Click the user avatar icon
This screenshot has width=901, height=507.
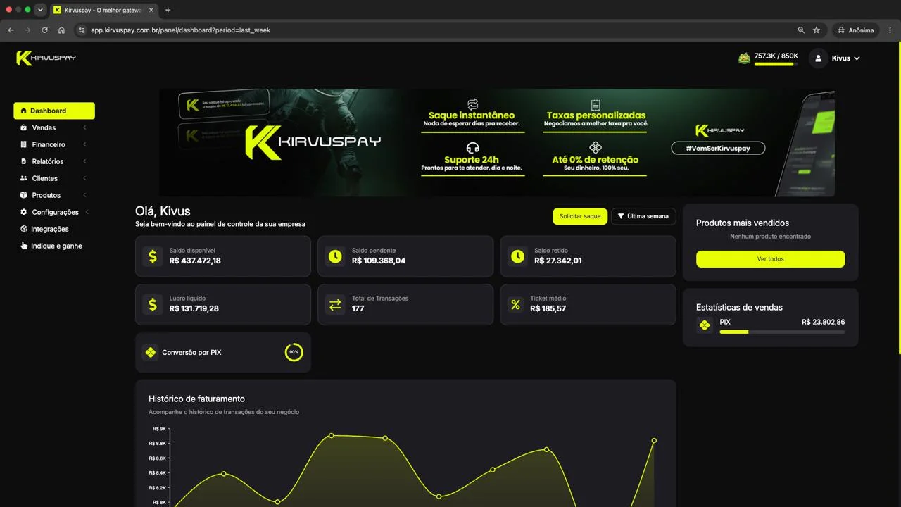coord(818,58)
